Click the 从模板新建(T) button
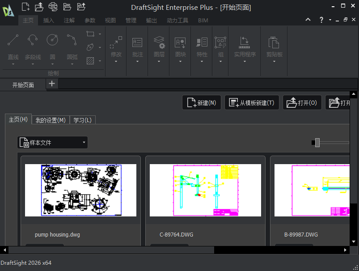The height and width of the screenshot is (271, 359). (252, 102)
